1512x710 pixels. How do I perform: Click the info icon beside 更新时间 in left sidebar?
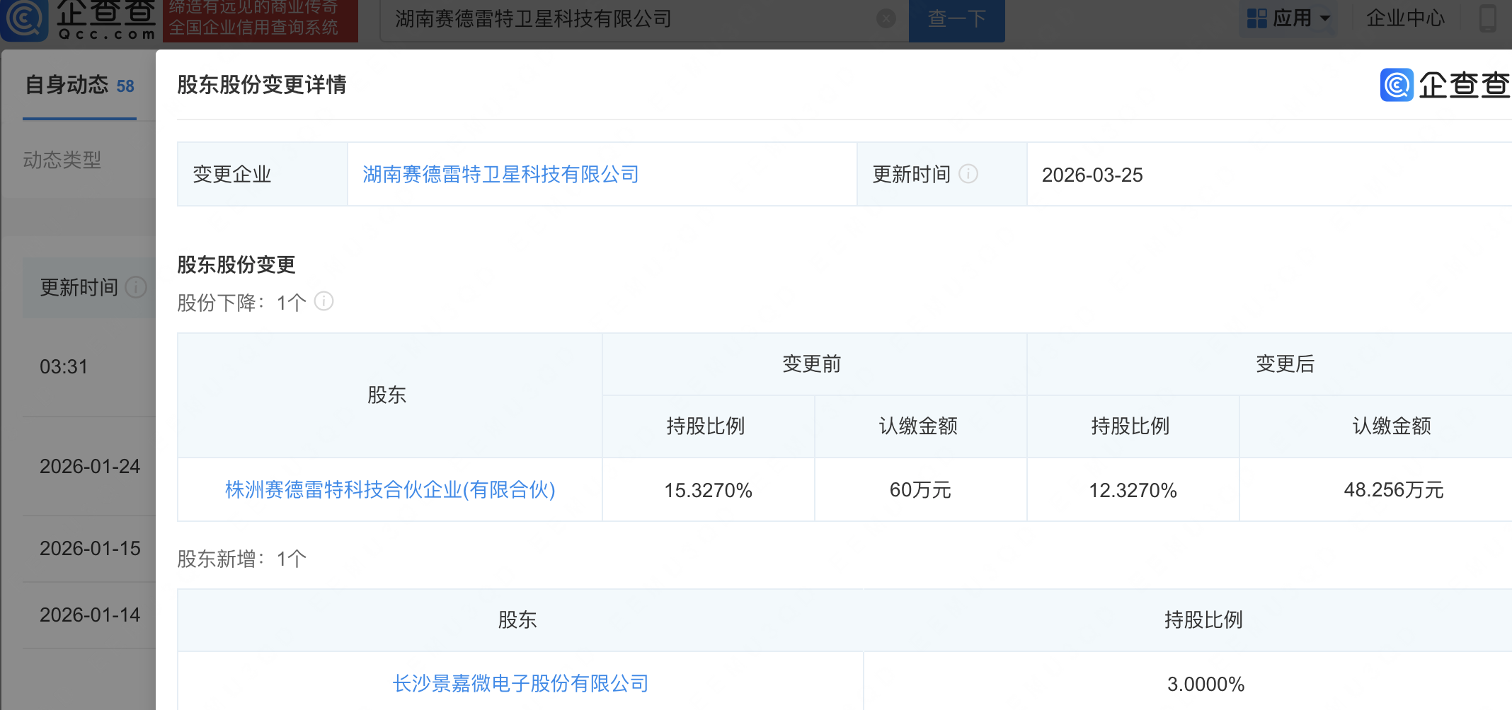[135, 287]
